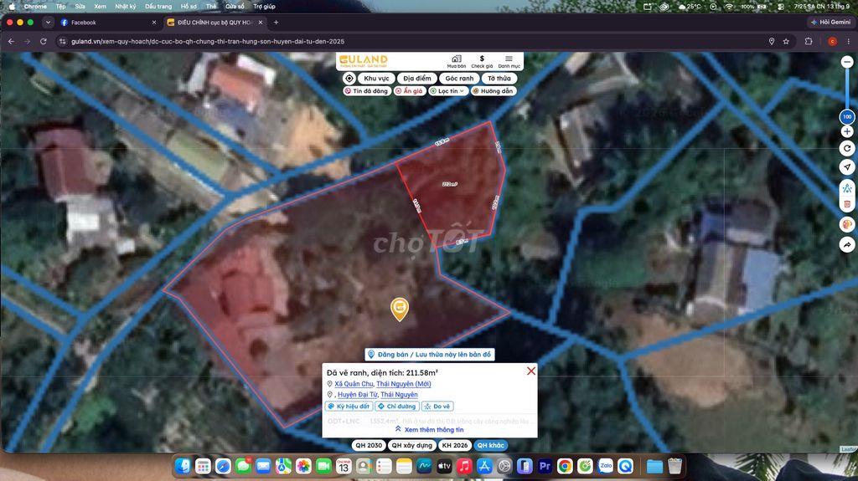
Task: Click Đăng bán / Lưu thửa này lên bản đồ
Action: (430, 354)
